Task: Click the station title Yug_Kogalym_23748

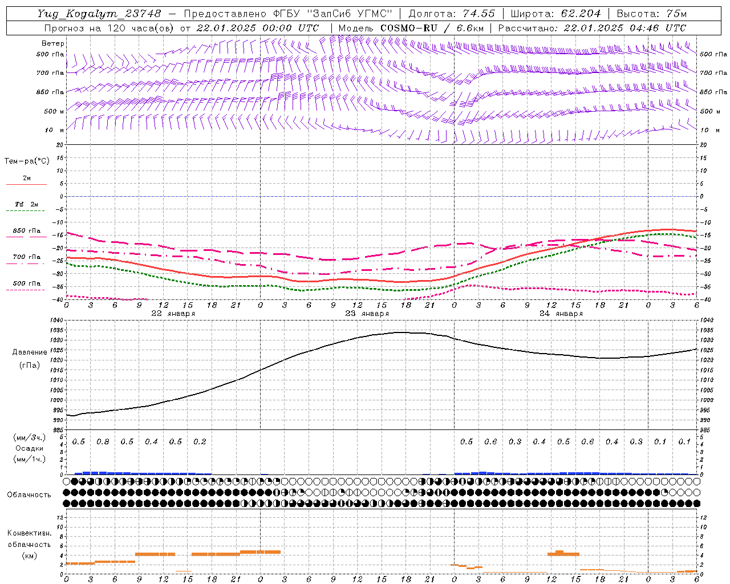Action: coord(99,14)
